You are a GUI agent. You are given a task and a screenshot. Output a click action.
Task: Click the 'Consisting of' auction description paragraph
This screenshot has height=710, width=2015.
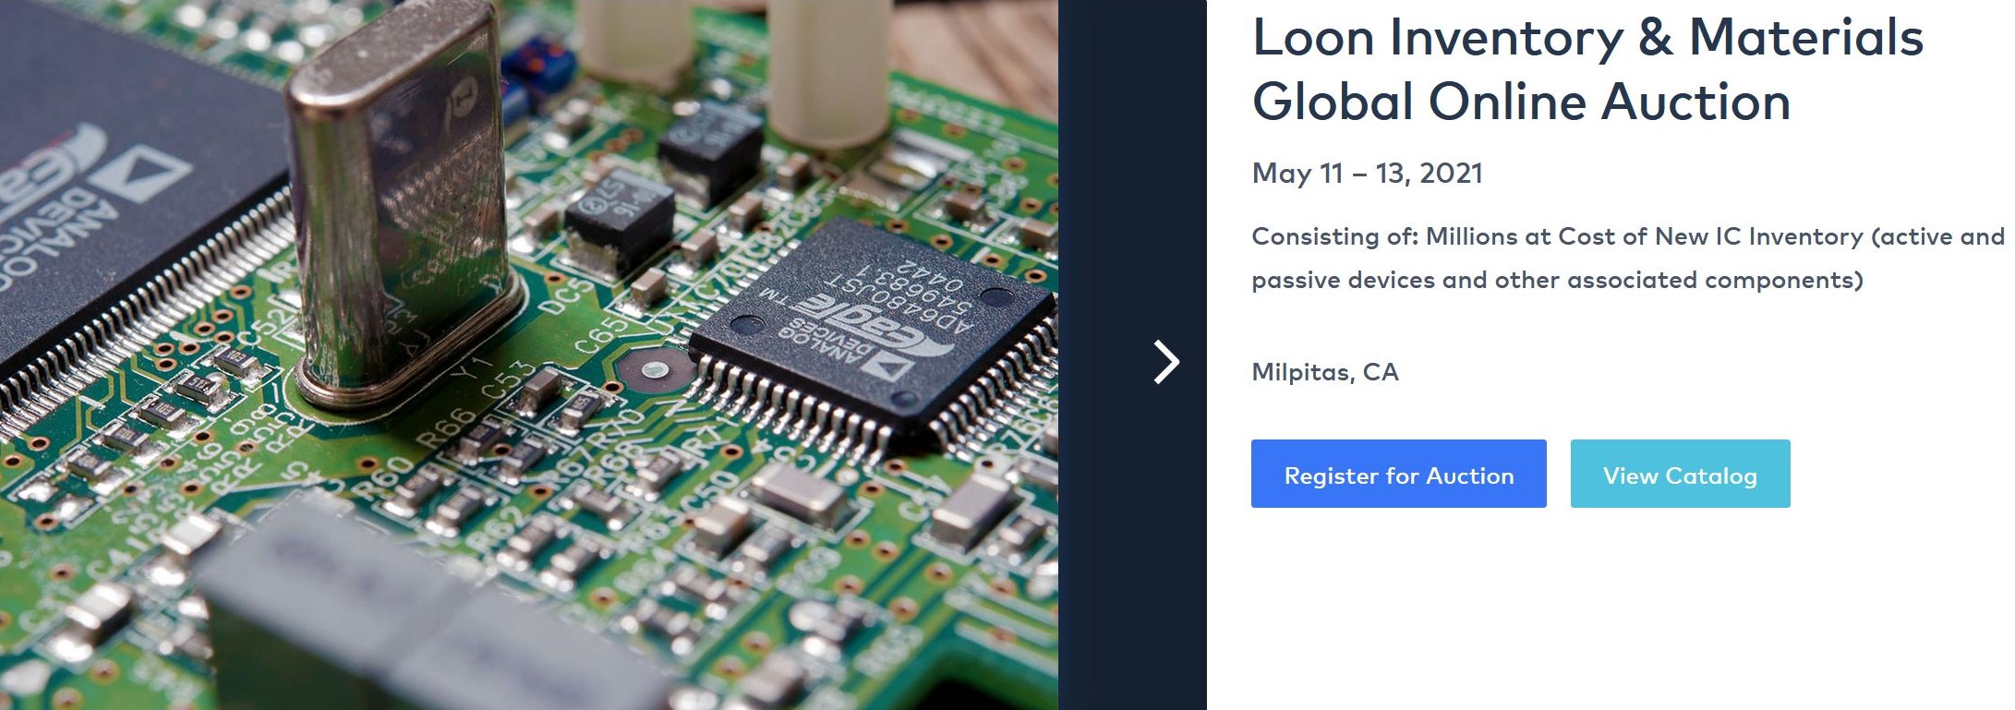(1627, 259)
